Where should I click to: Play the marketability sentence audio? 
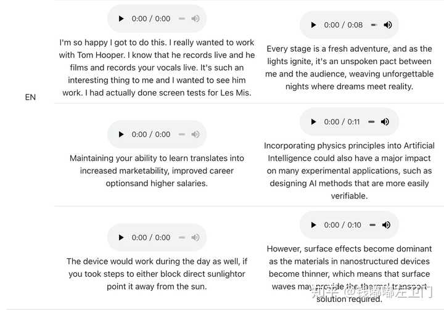click(x=121, y=134)
